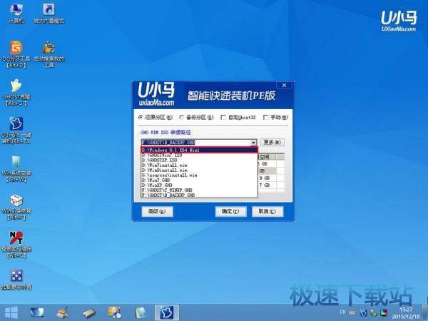Screen dimensions: 428x321
Task: Choose D:\GHOSTXP.ISO from dropdown list
Action: (x=199, y=160)
